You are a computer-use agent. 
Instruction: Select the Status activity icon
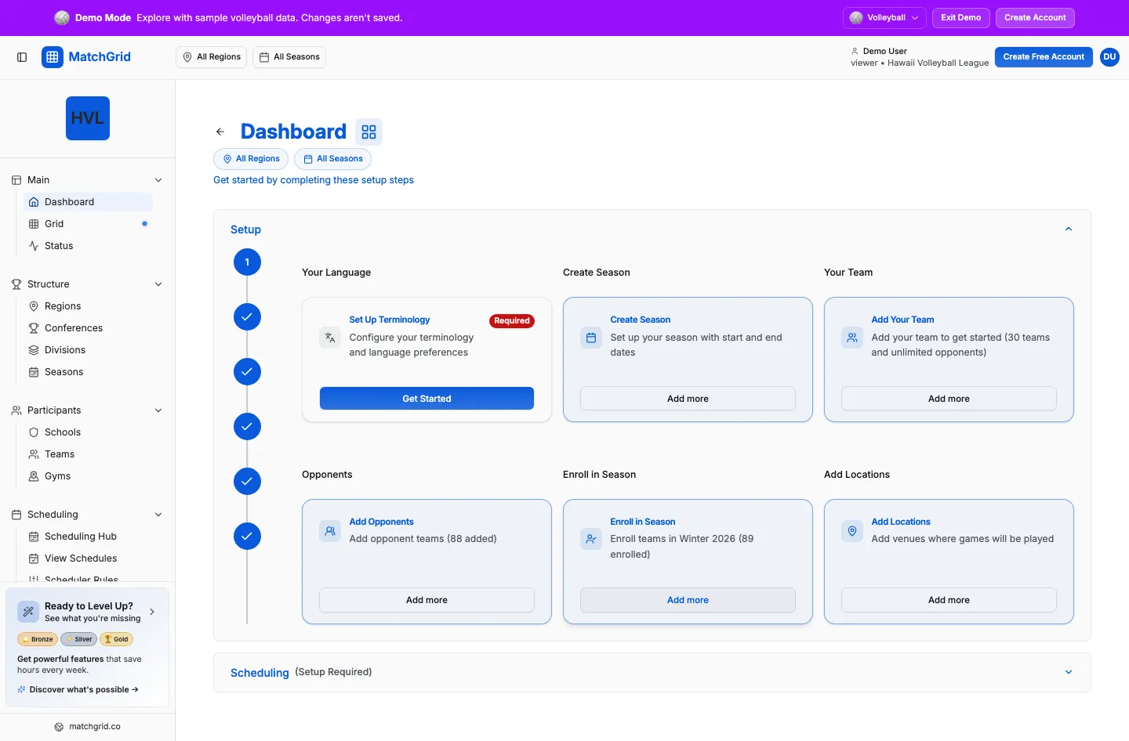click(34, 246)
